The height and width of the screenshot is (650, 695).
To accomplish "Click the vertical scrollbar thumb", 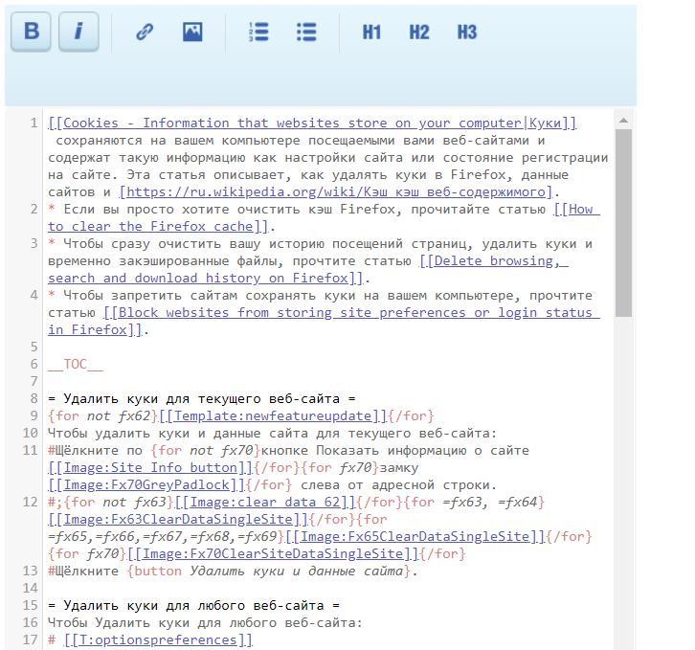I will (x=623, y=220).
